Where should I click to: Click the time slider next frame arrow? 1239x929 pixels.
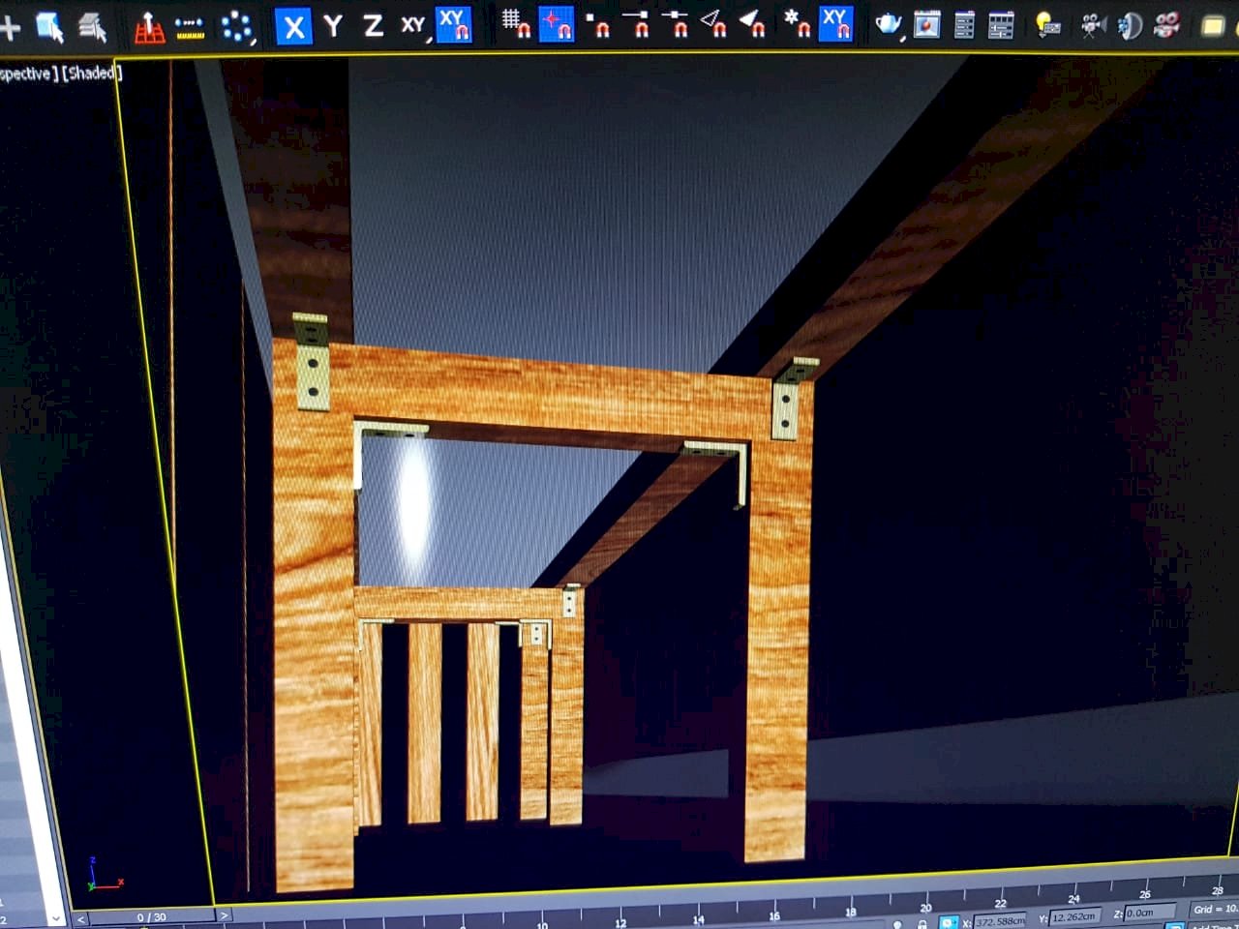(224, 914)
